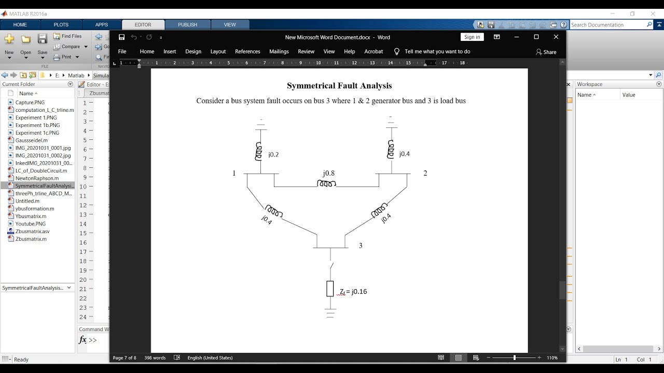The height and width of the screenshot is (373, 664).
Task: Click the Save floppy icon in MATLAB toolstrip
Action: (43, 39)
